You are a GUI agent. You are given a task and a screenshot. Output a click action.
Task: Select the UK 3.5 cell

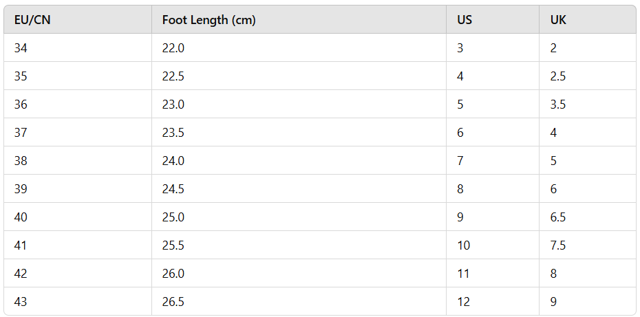click(x=558, y=105)
